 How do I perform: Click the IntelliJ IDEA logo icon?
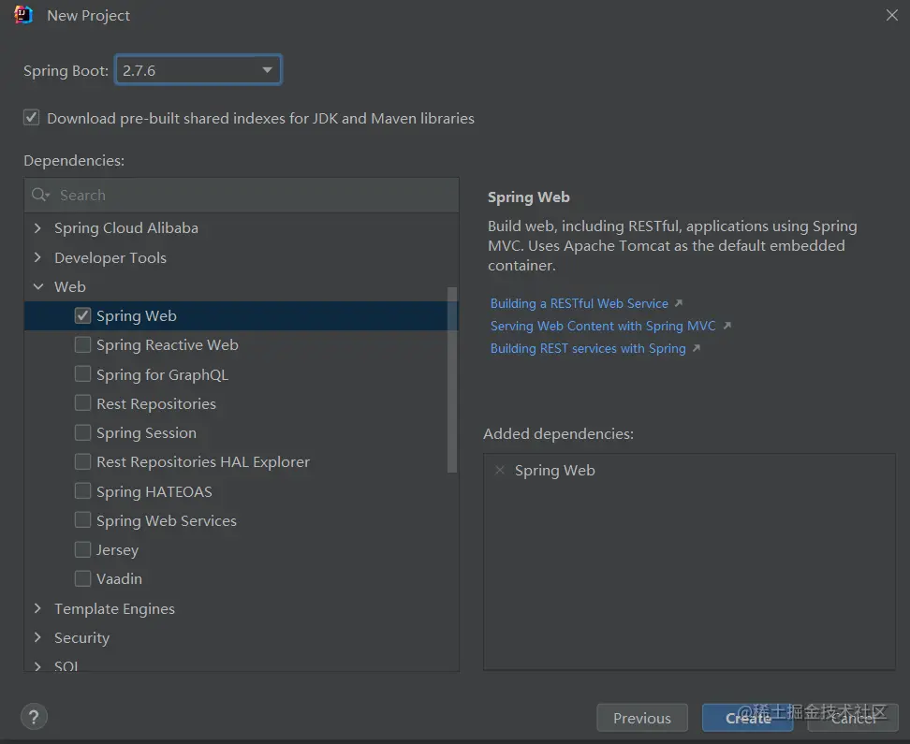coord(23,15)
